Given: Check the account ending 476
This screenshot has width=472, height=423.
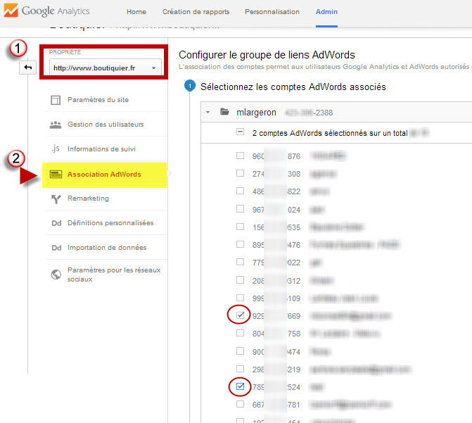Looking at the screenshot, I should (240, 244).
